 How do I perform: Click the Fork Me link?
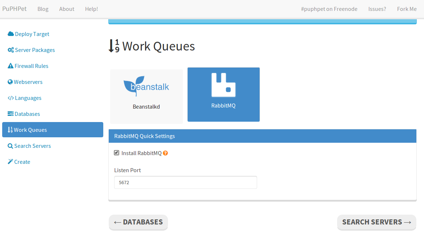tap(407, 9)
